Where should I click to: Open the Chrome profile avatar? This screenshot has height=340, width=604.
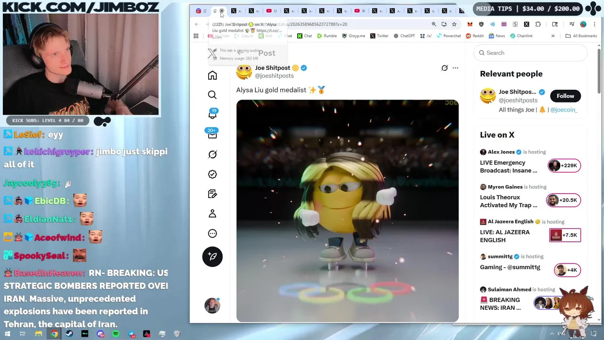pos(583,24)
